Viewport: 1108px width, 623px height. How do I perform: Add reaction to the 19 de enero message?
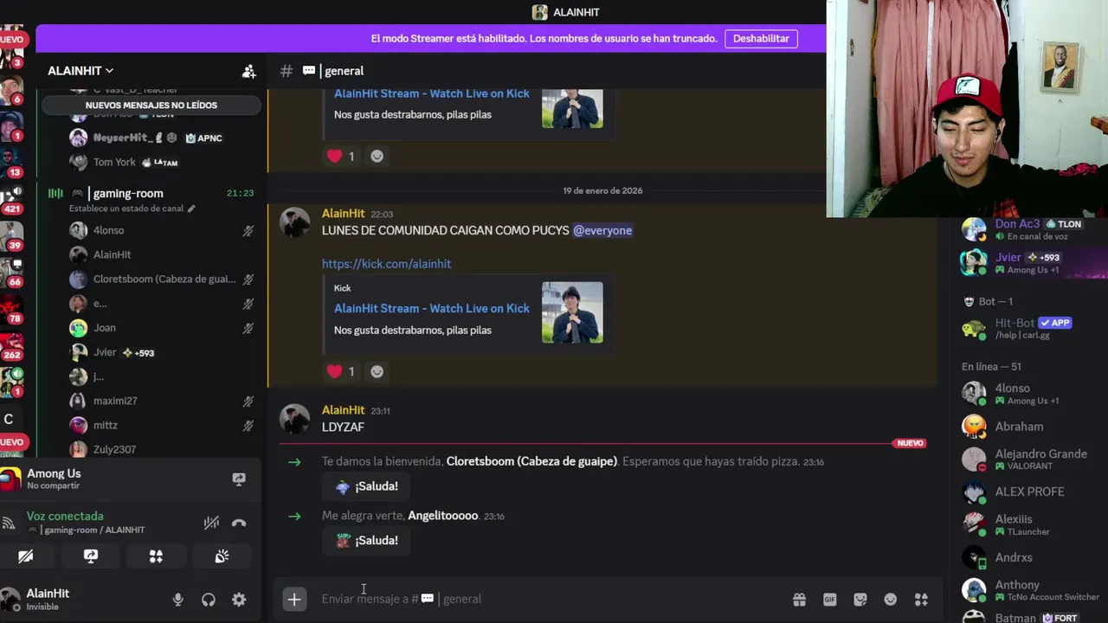pyautogui.click(x=377, y=371)
